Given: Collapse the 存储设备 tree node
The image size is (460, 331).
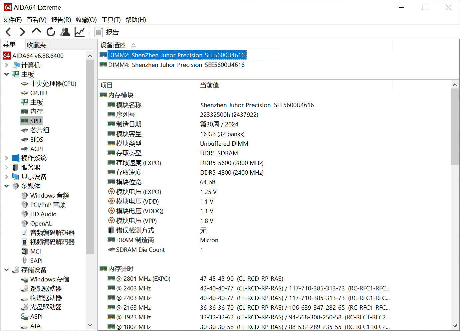Looking at the screenshot, I should [x=6, y=270].
